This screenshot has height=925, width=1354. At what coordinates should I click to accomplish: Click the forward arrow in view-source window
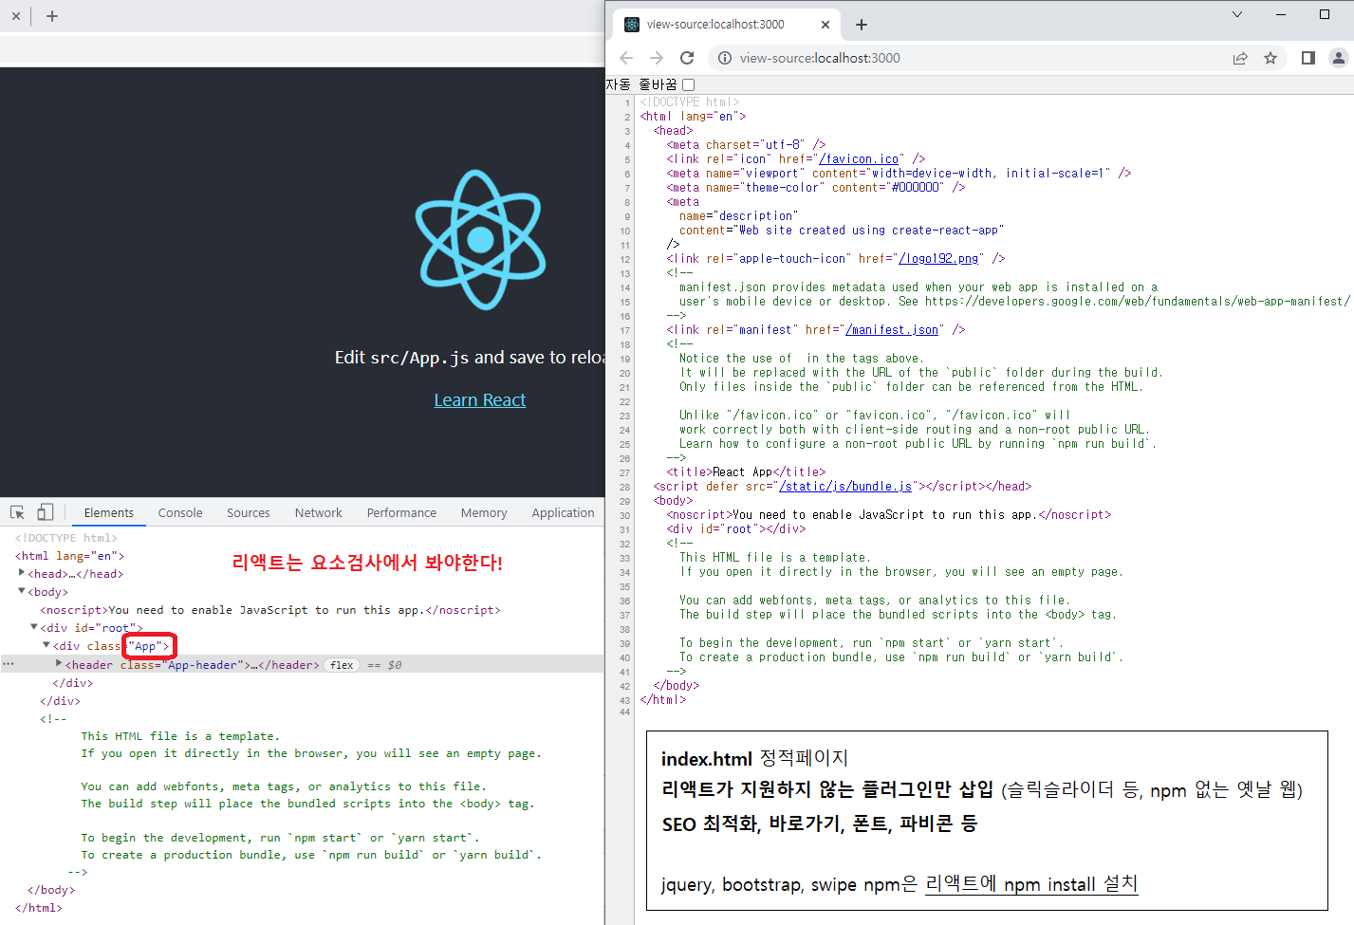[x=657, y=58]
